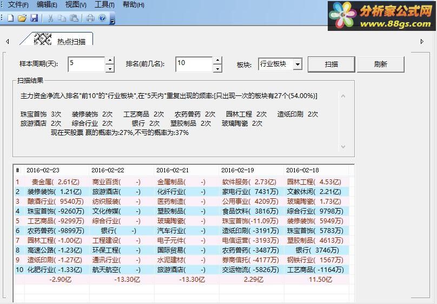Click the 样本周期 input field

click(x=87, y=64)
